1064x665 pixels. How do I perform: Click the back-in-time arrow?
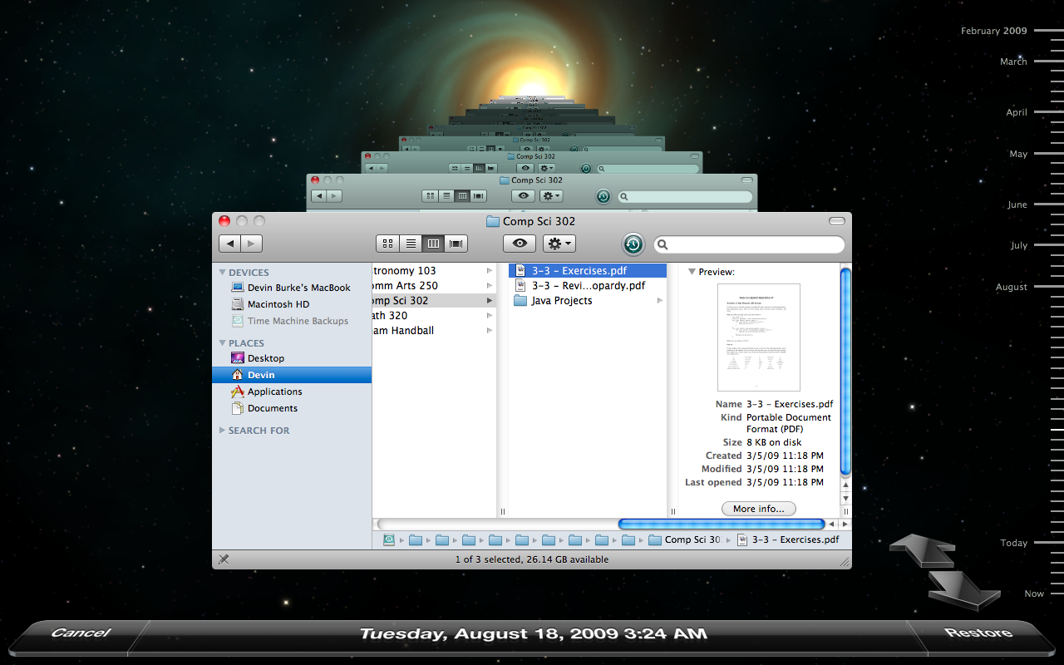pyautogui.click(x=921, y=549)
